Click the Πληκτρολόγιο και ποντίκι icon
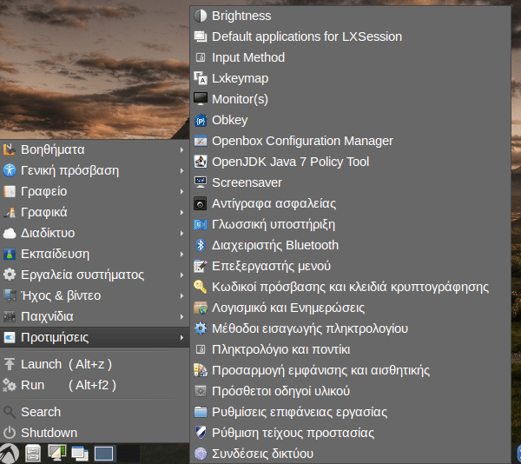The height and width of the screenshot is (464, 521). point(201,349)
